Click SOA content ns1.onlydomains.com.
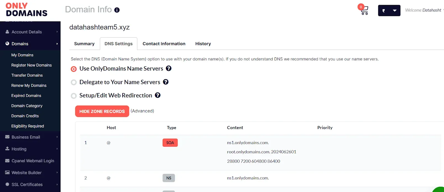Screen dimensions: 444x192 [248, 143]
